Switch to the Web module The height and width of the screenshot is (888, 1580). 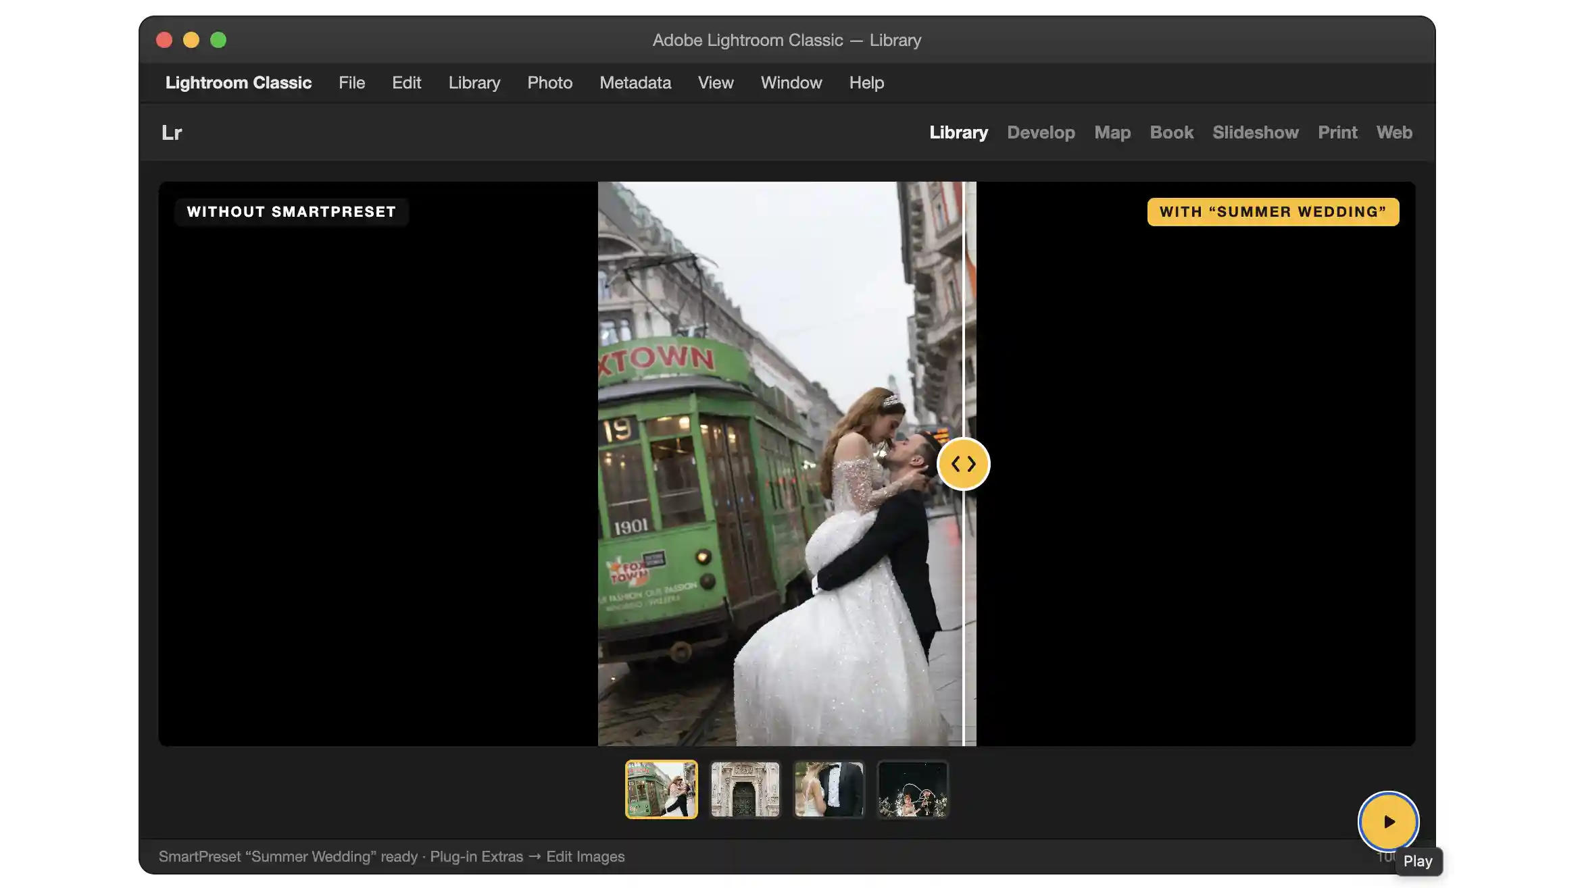pos(1393,132)
